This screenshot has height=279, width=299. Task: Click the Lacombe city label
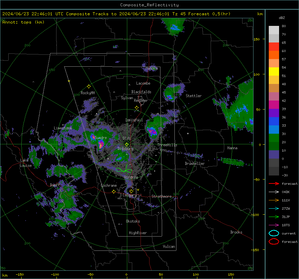pos(143,83)
